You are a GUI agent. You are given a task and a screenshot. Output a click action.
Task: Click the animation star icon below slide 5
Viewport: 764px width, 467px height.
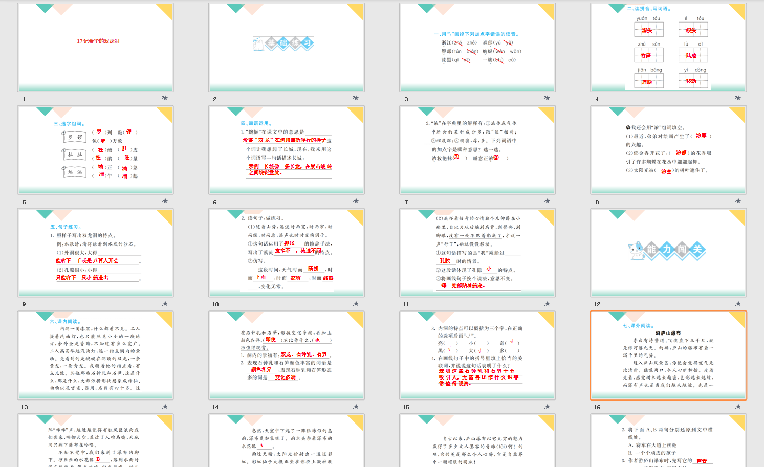click(165, 201)
